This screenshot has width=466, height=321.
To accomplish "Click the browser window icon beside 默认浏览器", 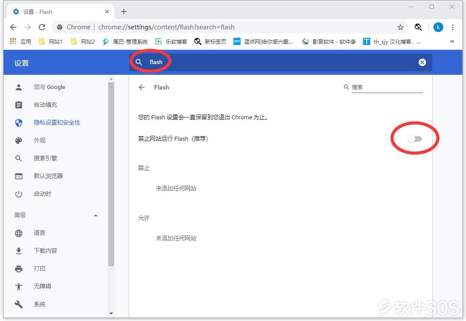I will [x=19, y=176].
